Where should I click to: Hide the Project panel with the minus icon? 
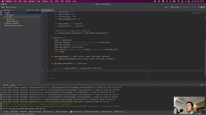pyautogui.click(x=39, y=10)
